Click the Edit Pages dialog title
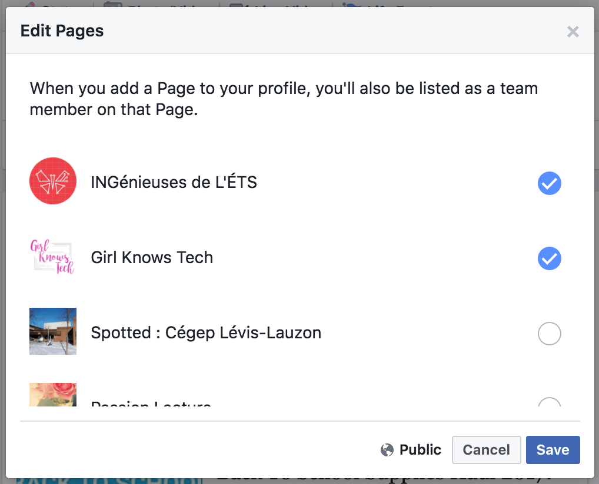Viewport: 599px width, 484px height. point(62,31)
